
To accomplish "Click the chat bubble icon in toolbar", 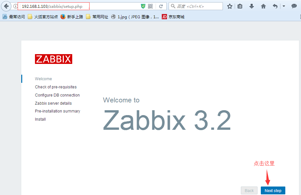I will (x=294, y=6).
